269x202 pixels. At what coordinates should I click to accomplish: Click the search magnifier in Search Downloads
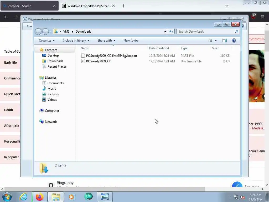point(236,32)
